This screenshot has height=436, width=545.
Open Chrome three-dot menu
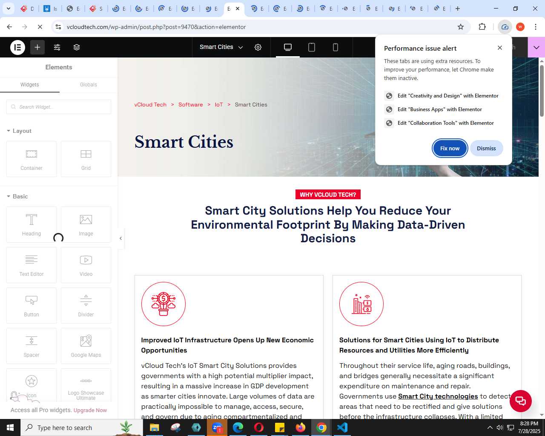[x=535, y=27]
